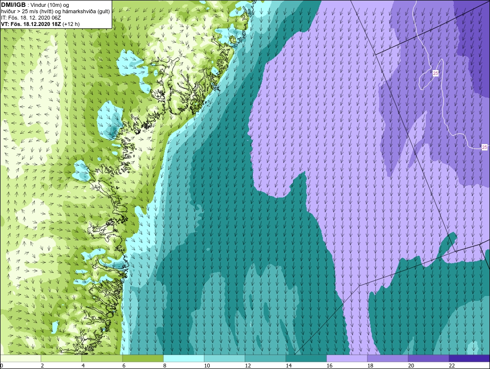Viewport: 490px width, 369px height.
Task: Click the "10" legend scale value
Action: (207, 366)
